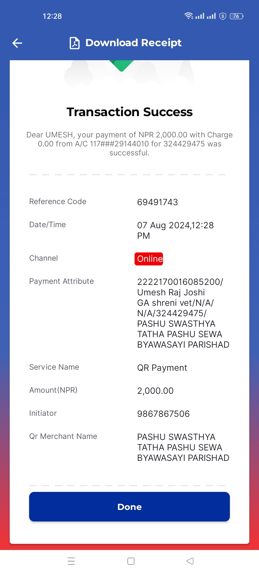Tap the battery indicator icon
Image resolution: width=259 pixels, height=577 pixels.
coord(237,16)
